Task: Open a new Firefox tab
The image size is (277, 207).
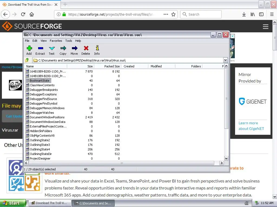Action: pyautogui.click(x=65, y=4)
